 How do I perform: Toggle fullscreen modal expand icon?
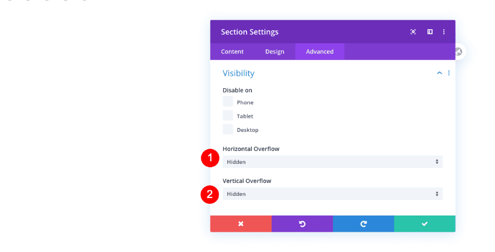[413, 32]
